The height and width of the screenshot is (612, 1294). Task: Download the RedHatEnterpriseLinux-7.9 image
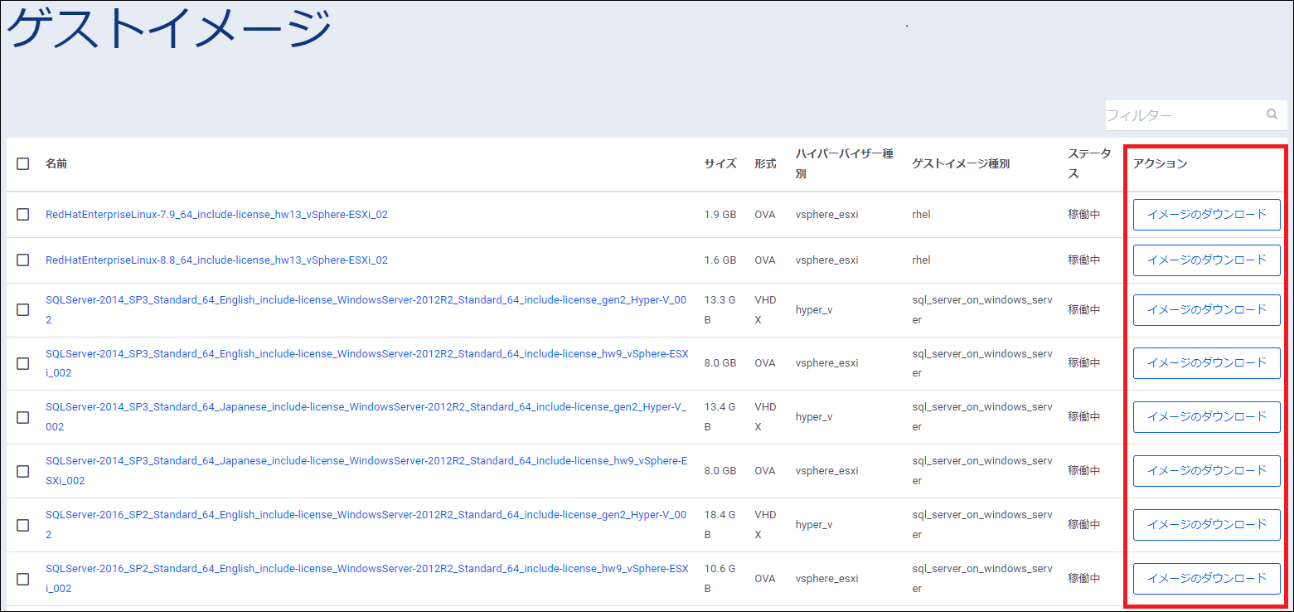coord(1206,215)
